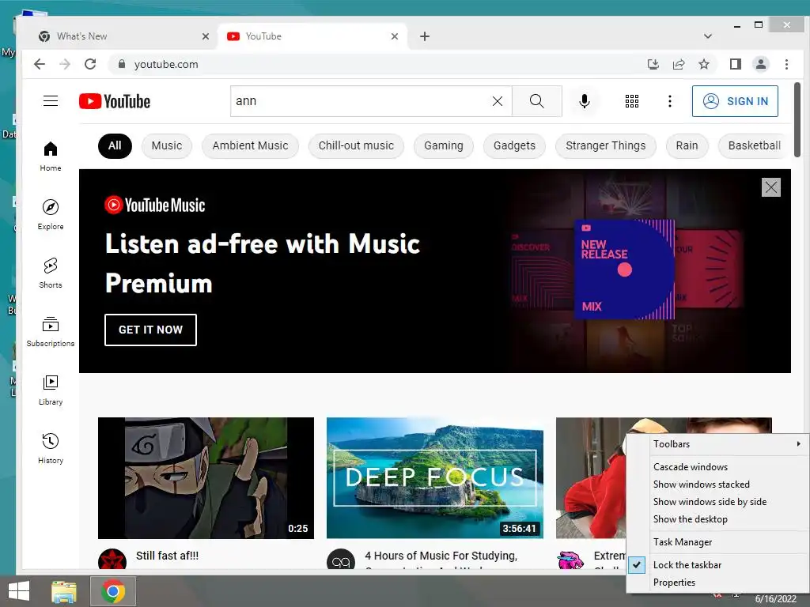Open a new tab with plus

(x=424, y=36)
